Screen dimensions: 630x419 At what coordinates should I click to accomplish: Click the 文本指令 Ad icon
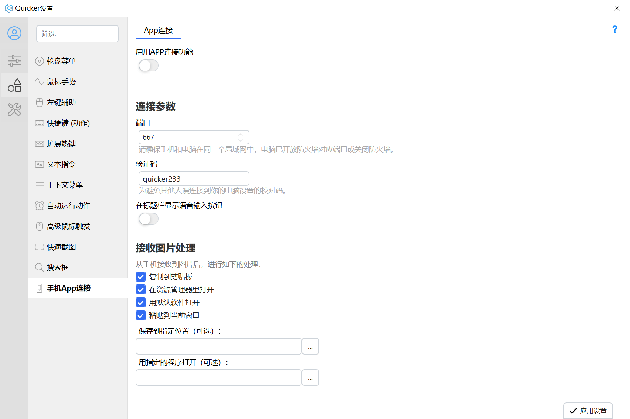pyautogui.click(x=39, y=164)
